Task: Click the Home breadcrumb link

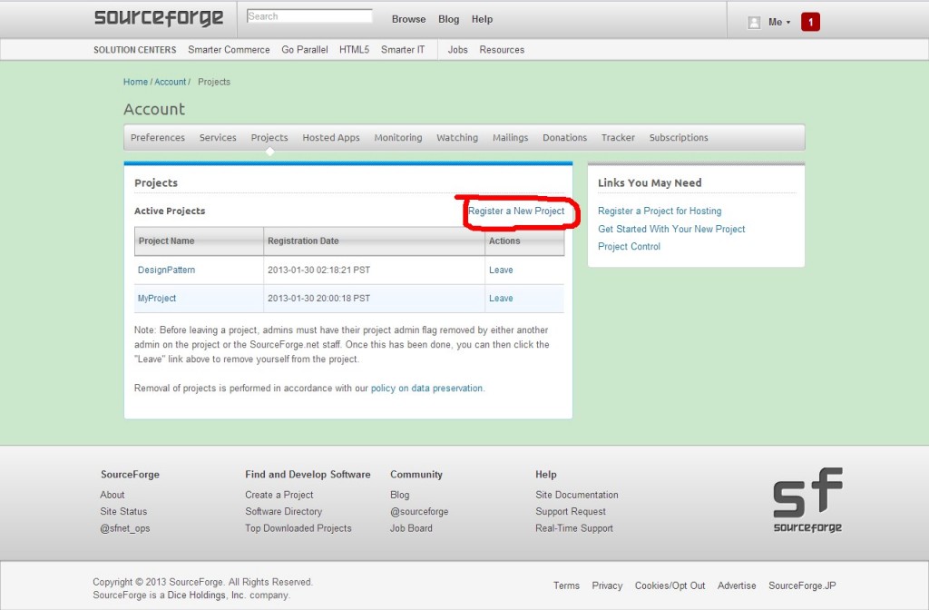Action: point(136,82)
